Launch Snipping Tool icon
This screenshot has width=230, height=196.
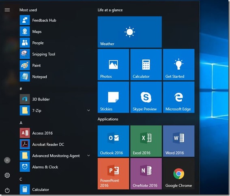pos(25,54)
